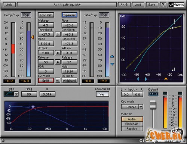This screenshot has width=187, height=144.
Task: Toggle the Comp/Exp Byp bypass button
Action: [x=26, y=15]
